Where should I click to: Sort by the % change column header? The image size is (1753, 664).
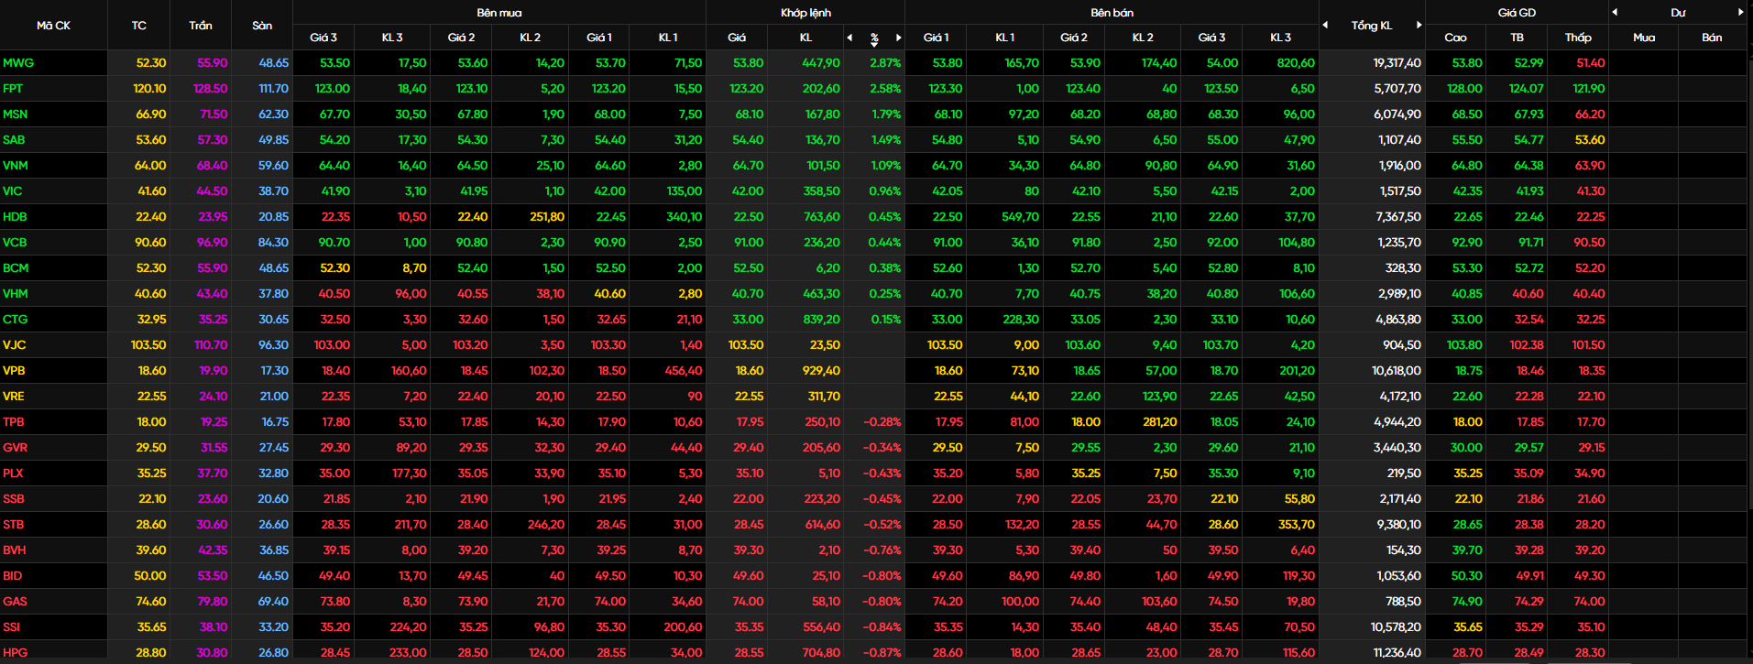(874, 38)
